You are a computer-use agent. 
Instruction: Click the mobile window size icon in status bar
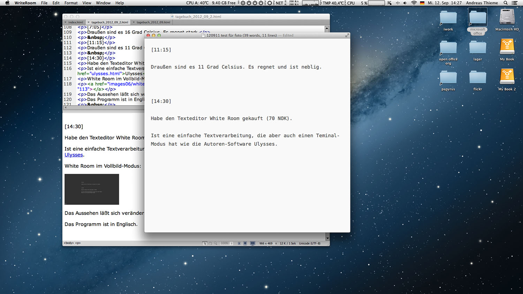(239, 243)
